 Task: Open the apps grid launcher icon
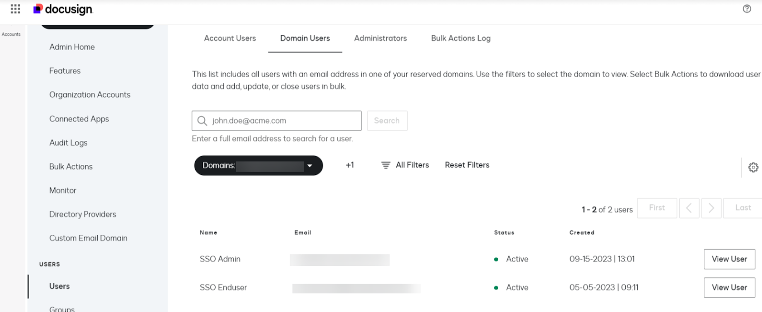point(15,9)
